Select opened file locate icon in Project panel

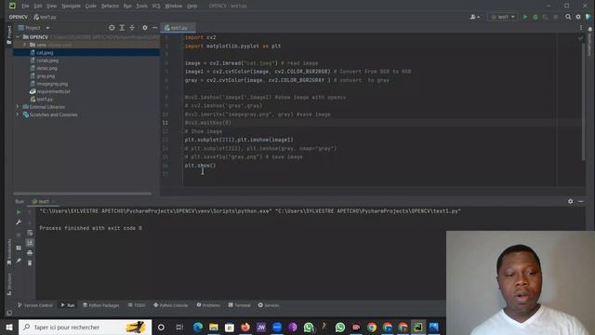point(112,28)
